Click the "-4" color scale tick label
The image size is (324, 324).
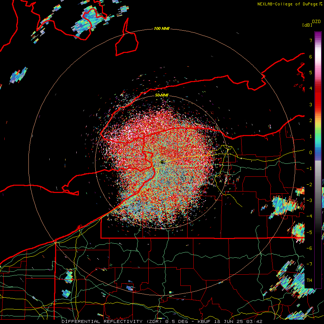[309, 216]
